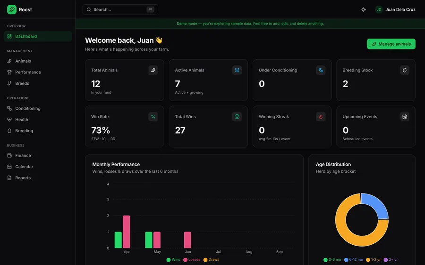Image resolution: width=425 pixels, height=265 pixels.
Task: Click the Upcoming Events calendar icon
Action: [404, 117]
